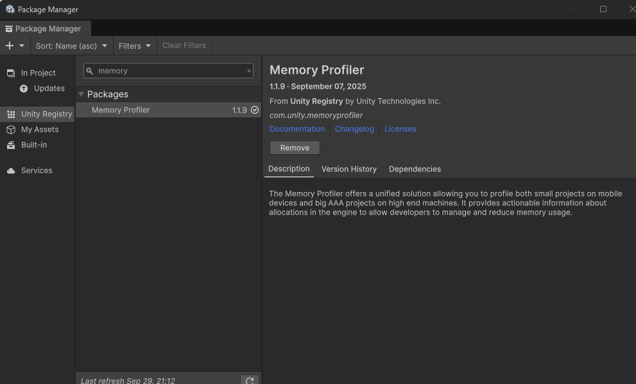The width and height of the screenshot is (636, 384).
Task: Select Unity Registry in the sidebar
Action: point(37,114)
